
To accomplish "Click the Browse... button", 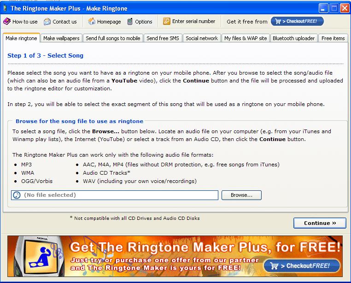I will pyautogui.click(x=241, y=195).
